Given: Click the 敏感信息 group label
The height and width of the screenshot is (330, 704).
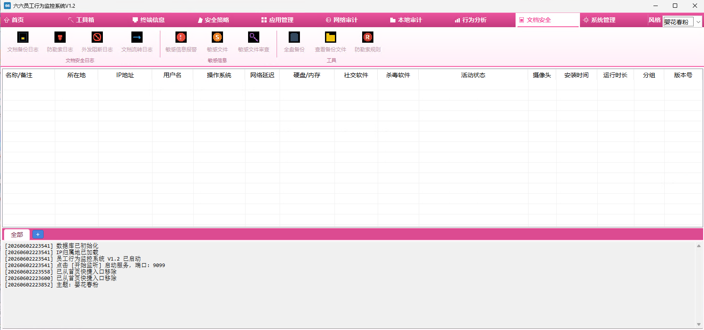Looking at the screenshot, I should (x=217, y=60).
